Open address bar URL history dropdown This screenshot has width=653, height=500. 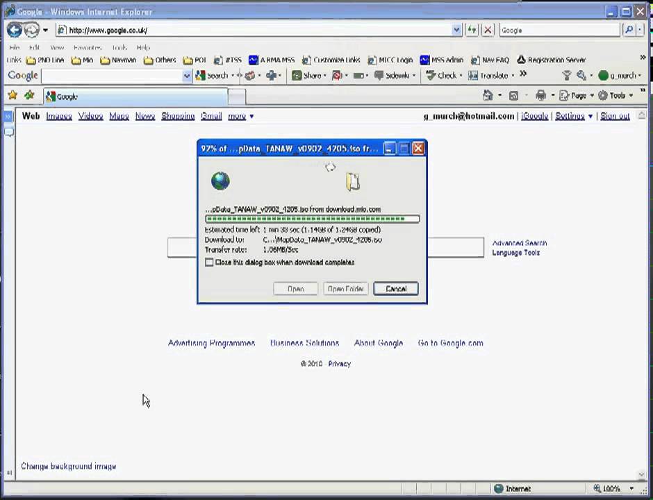[456, 30]
